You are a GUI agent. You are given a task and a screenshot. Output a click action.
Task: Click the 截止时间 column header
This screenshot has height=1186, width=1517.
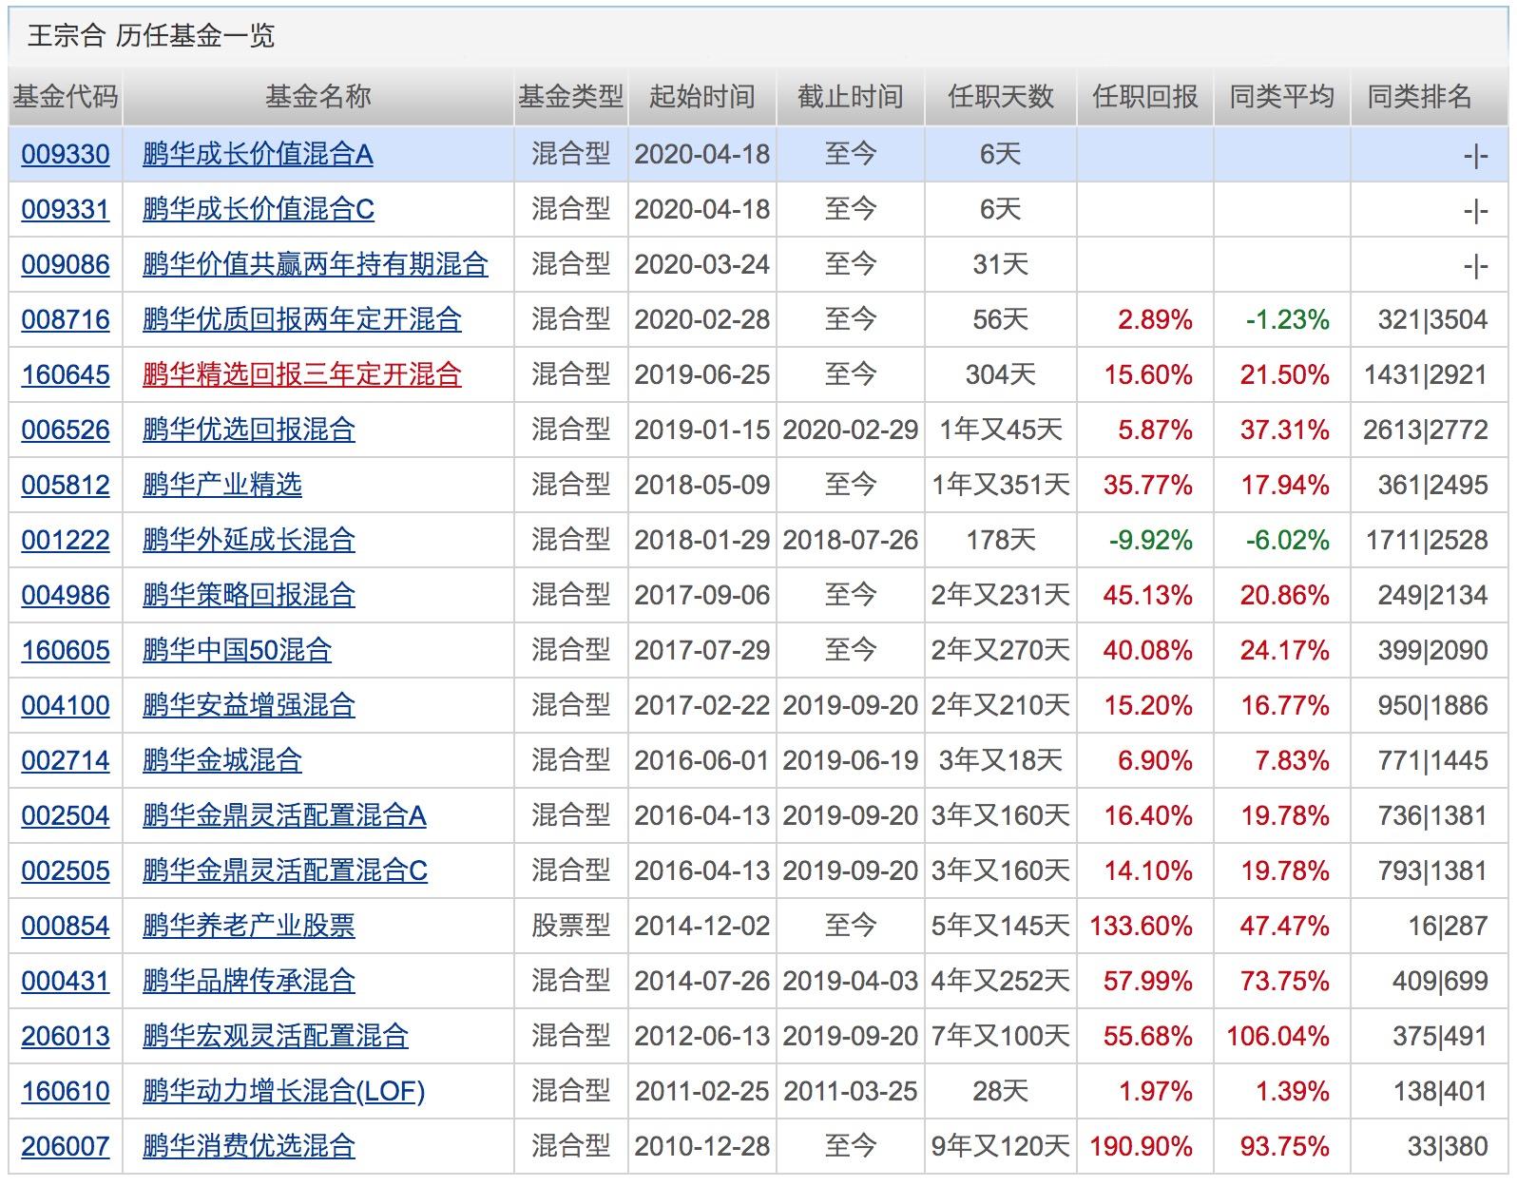[851, 96]
